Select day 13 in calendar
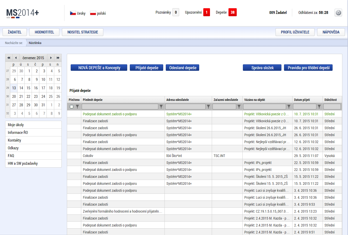This screenshot has height=235, width=348. (x=14, y=88)
